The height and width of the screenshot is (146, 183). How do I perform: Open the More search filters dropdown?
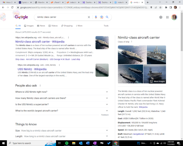coord(79,26)
